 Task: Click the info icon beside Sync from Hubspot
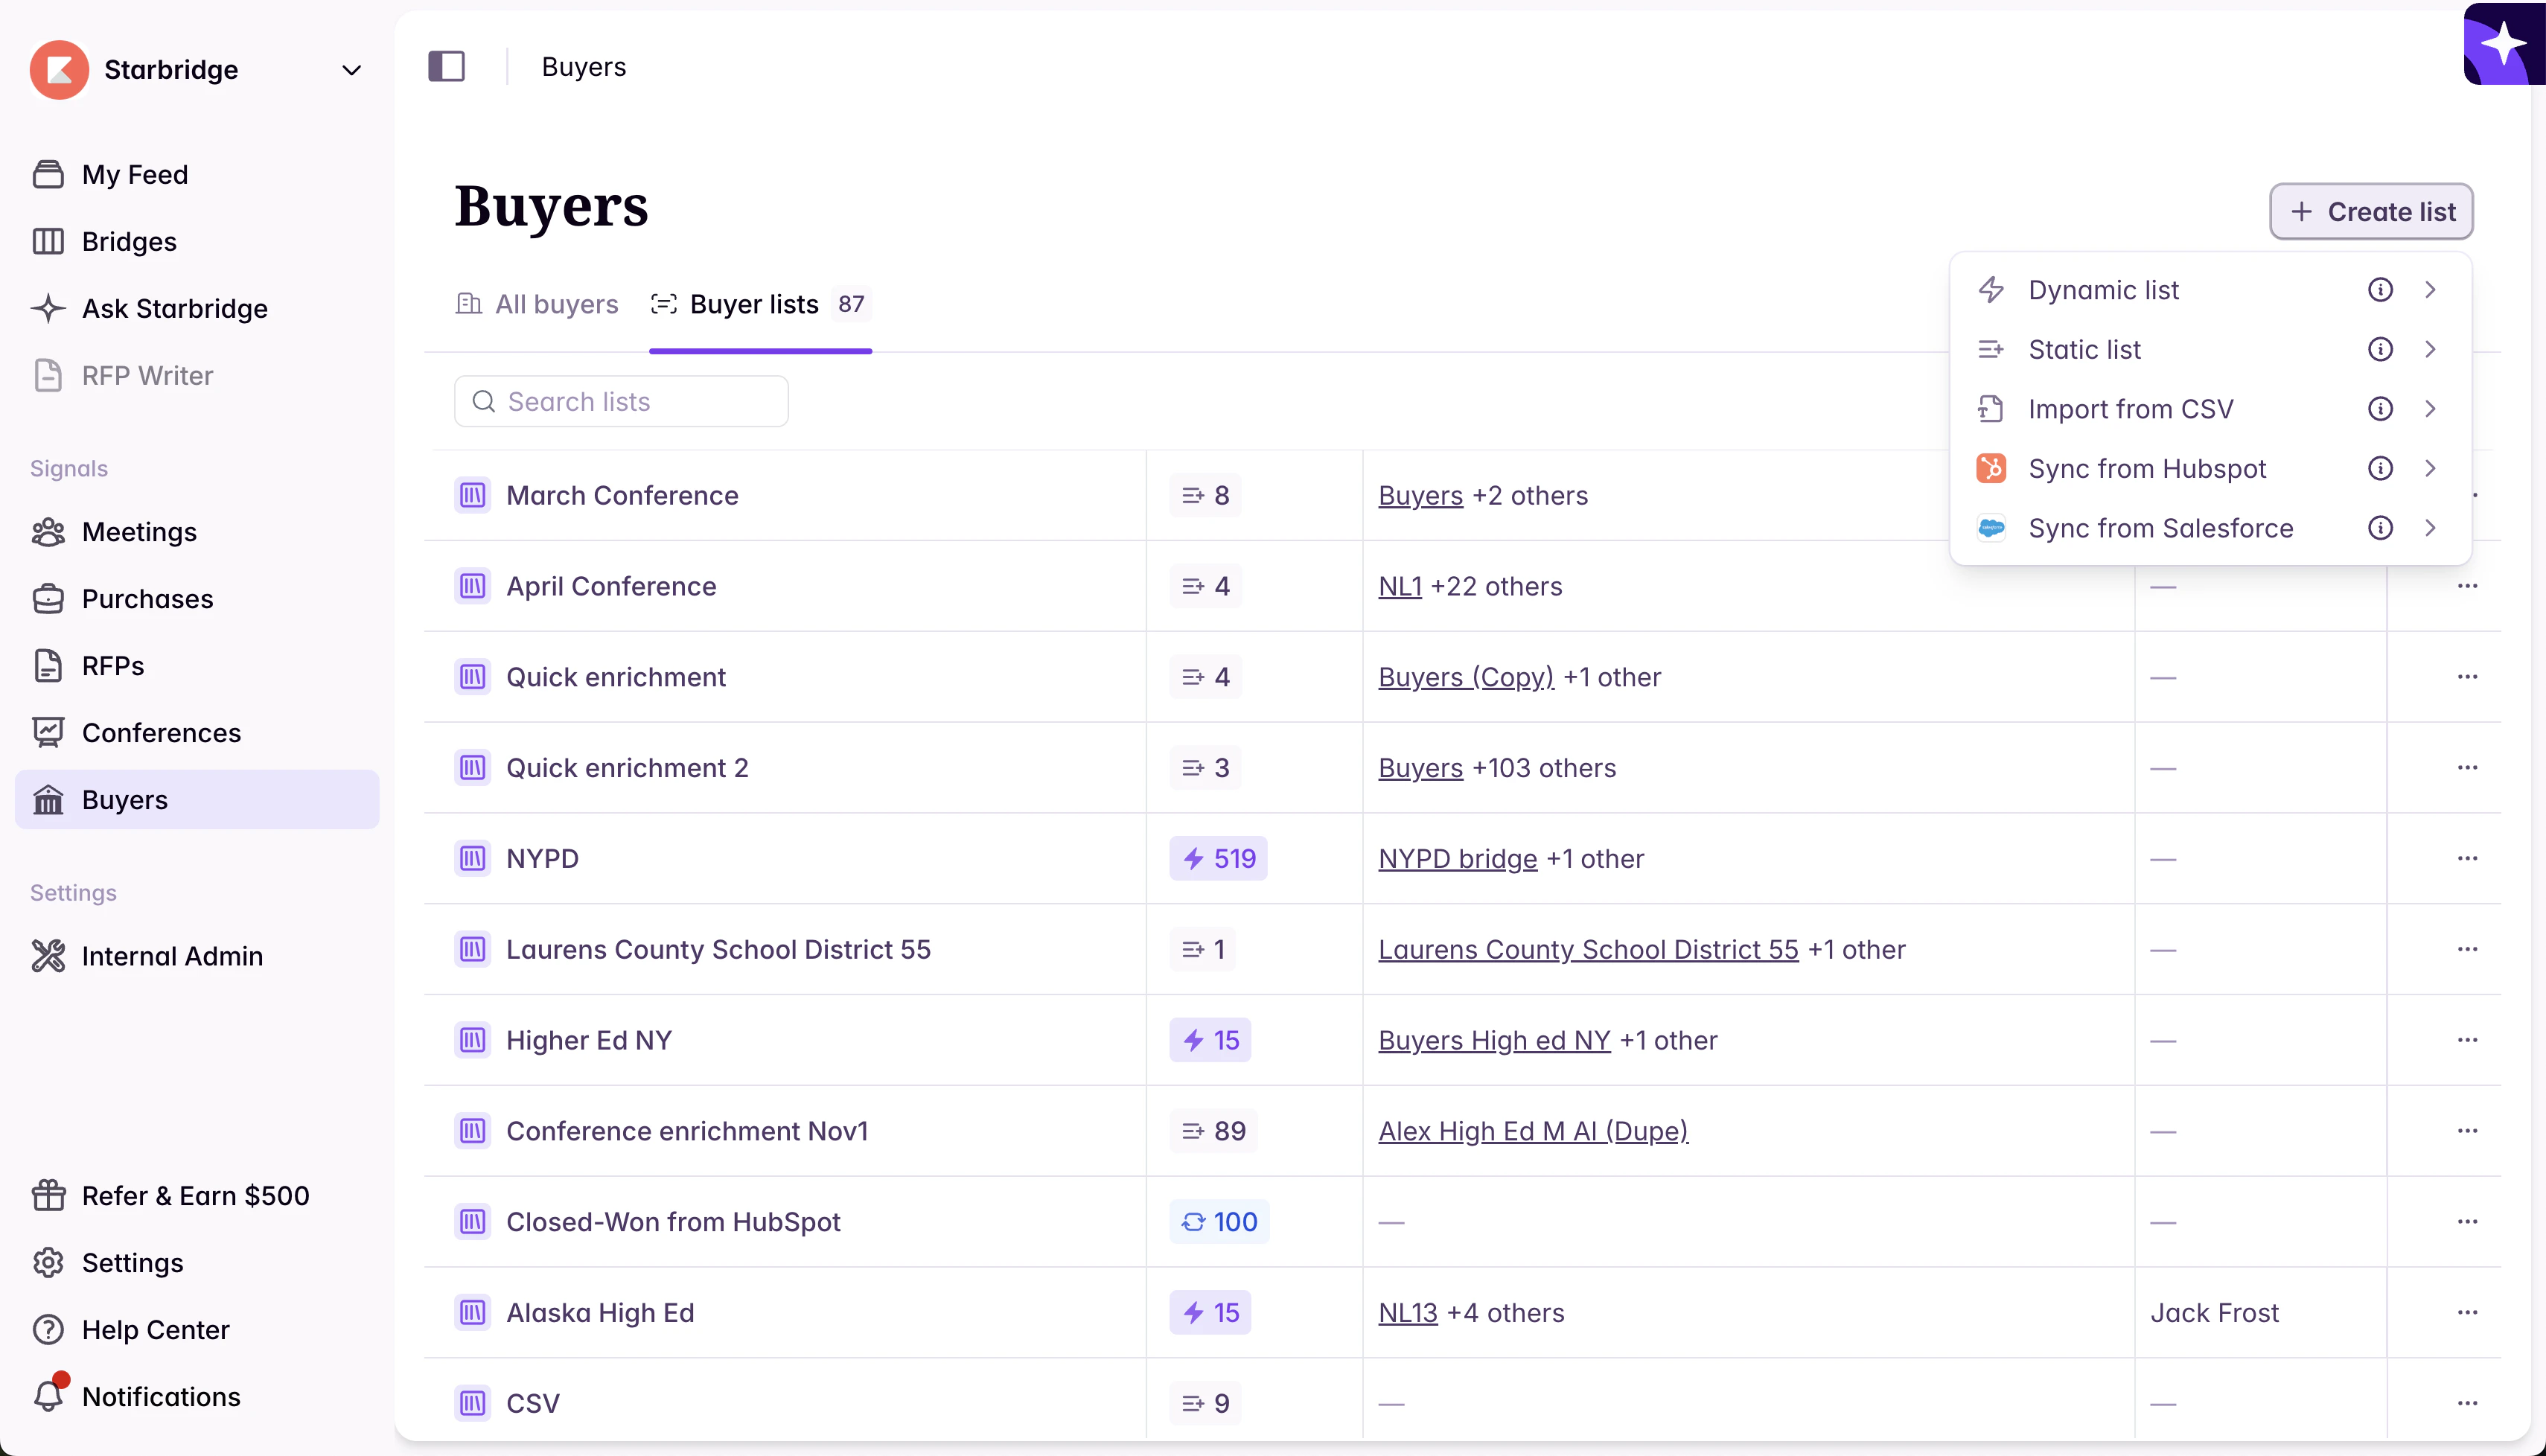[2380, 469]
